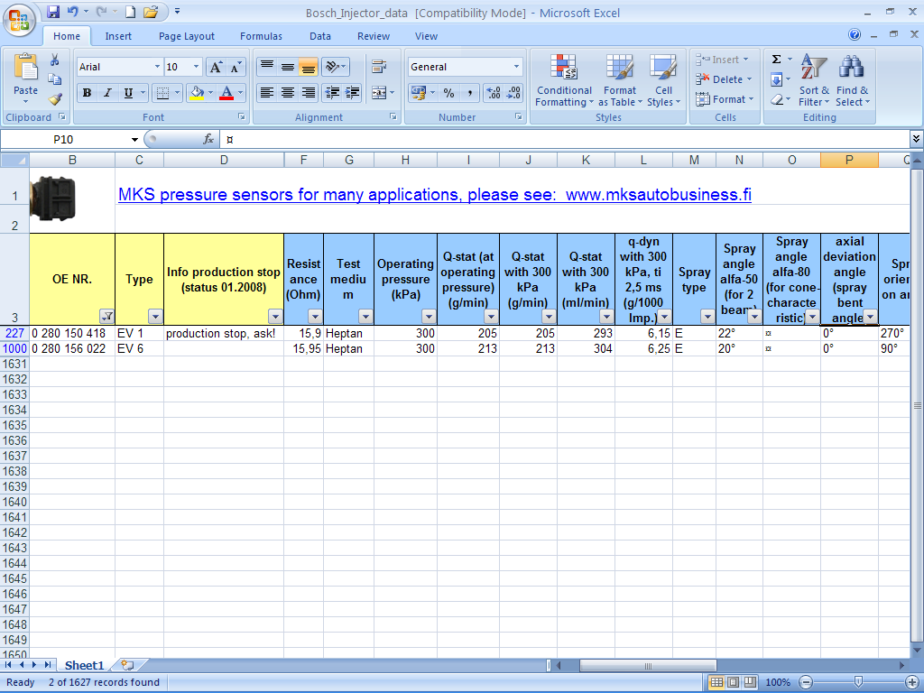
Task: Open the Office Button menu
Action: pyautogui.click(x=19, y=20)
